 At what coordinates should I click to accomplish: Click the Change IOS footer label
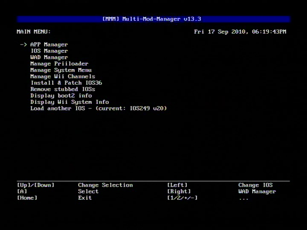click(x=255, y=185)
